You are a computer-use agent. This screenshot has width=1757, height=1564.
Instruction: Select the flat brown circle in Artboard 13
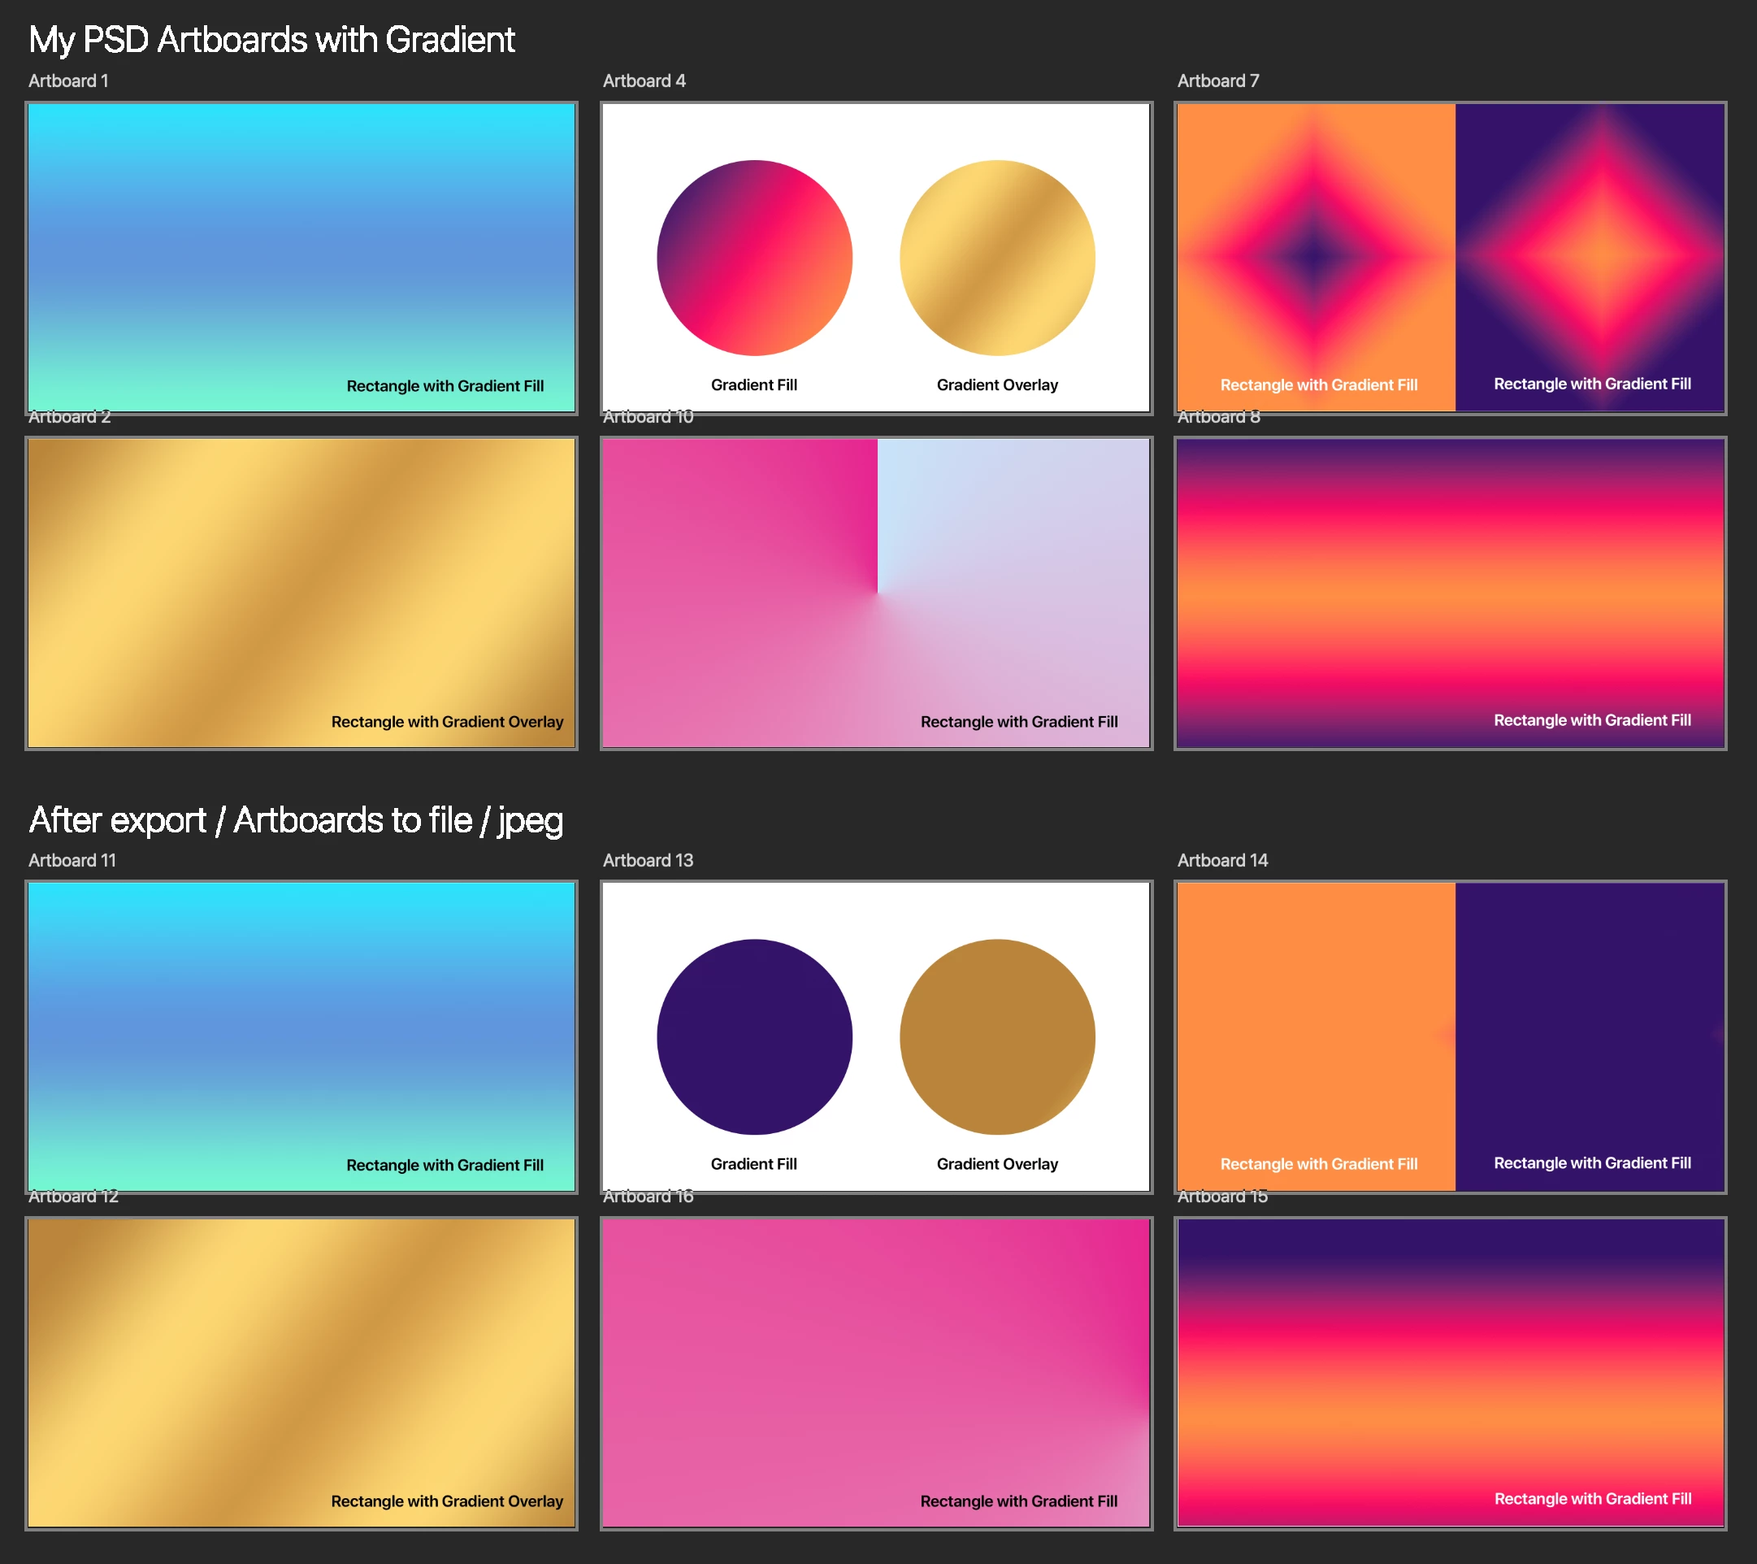click(x=997, y=1036)
